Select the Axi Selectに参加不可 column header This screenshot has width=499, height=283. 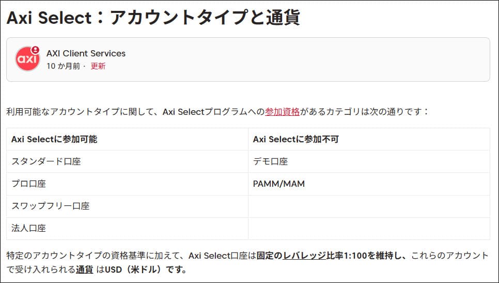[x=295, y=139]
